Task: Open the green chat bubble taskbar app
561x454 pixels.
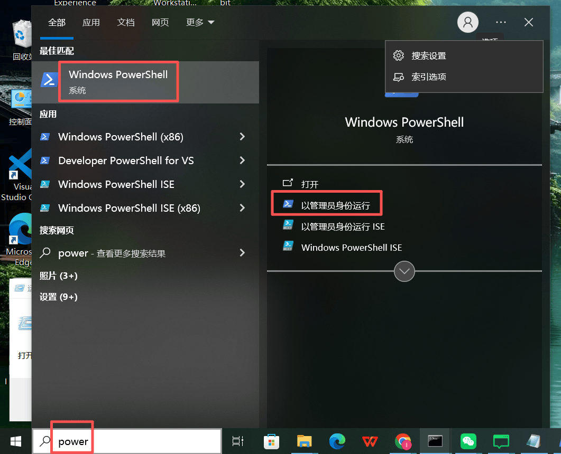Action: pyautogui.click(x=501, y=441)
